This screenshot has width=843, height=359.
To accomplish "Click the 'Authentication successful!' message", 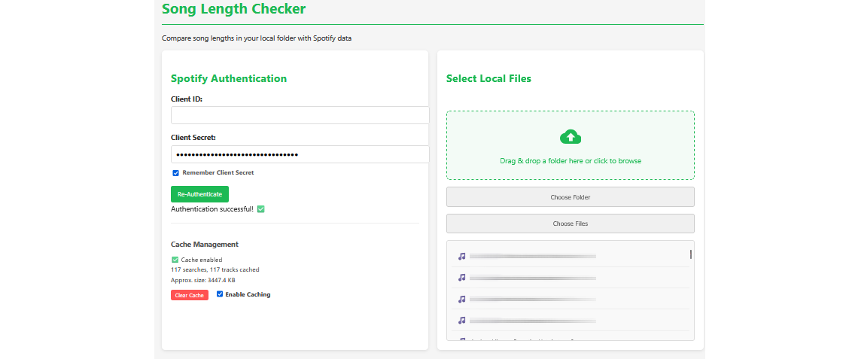I will [212, 209].
